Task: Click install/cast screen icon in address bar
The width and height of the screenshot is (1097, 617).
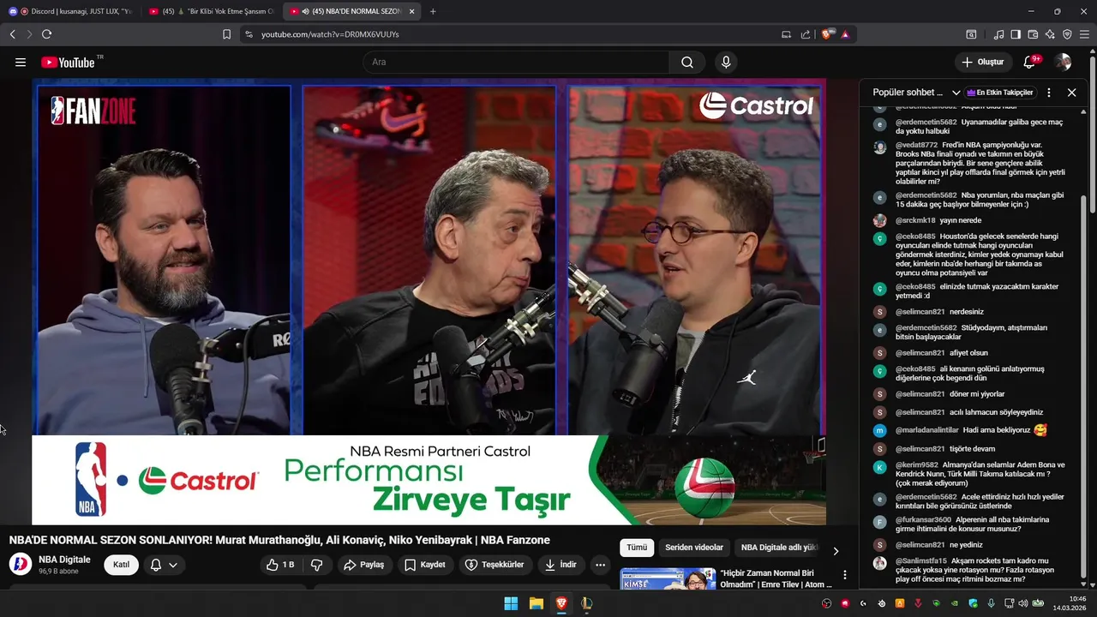Action: tap(786, 34)
